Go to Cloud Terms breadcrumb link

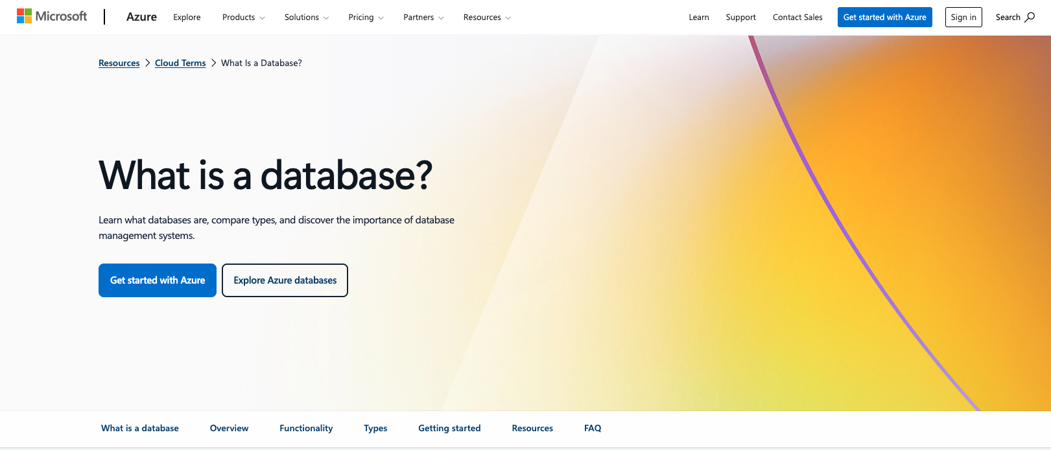pyautogui.click(x=180, y=63)
